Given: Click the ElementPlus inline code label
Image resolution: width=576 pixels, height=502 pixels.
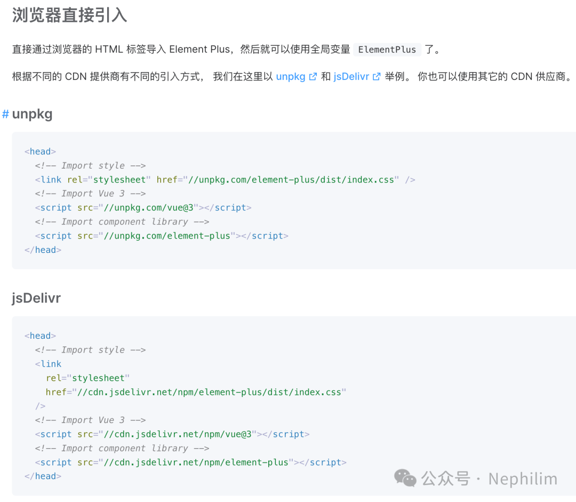Looking at the screenshot, I should point(387,50).
